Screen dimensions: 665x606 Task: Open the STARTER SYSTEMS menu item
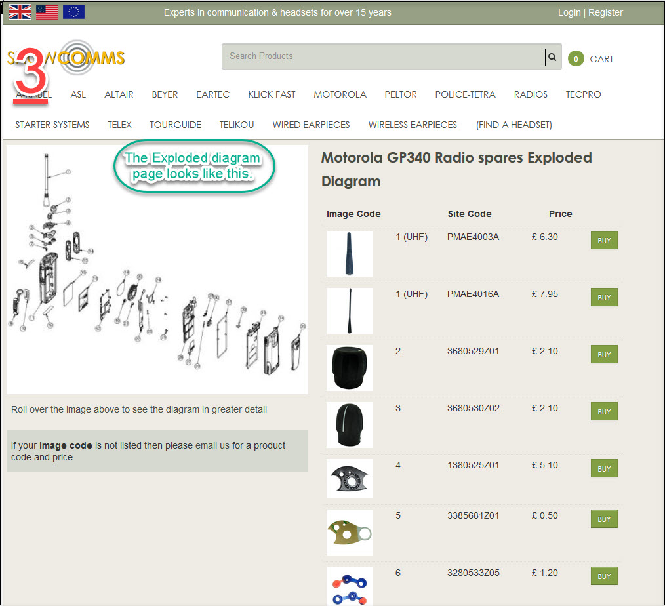pyautogui.click(x=52, y=125)
